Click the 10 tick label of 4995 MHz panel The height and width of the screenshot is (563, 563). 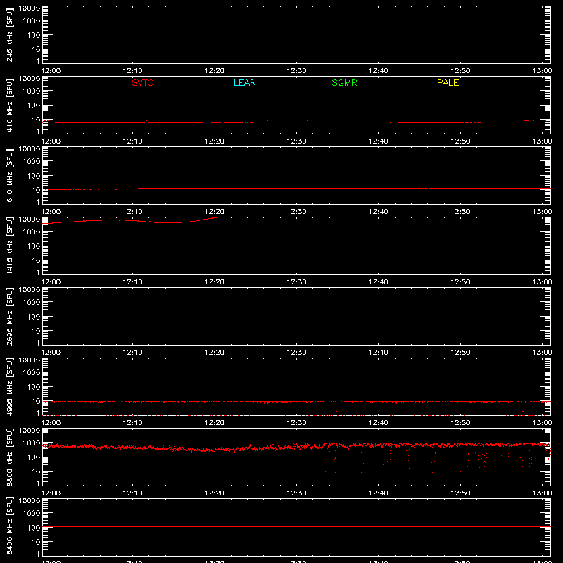tap(37, 401)
